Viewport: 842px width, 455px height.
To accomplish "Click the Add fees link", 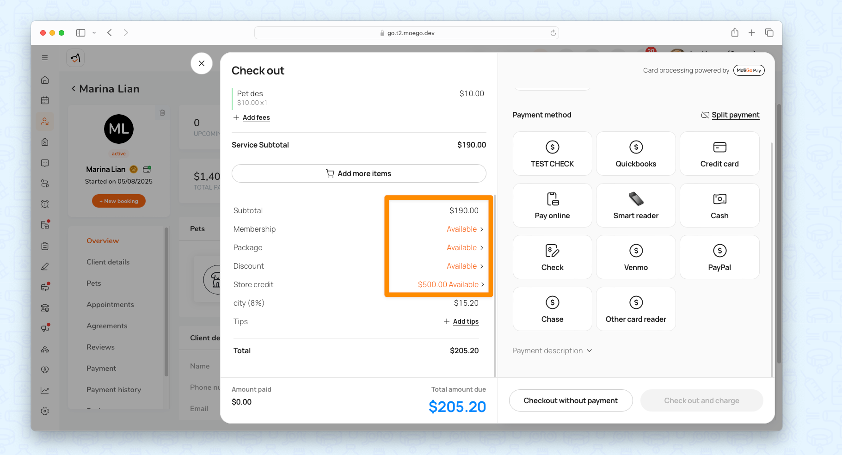I will [x=256, y=118].
